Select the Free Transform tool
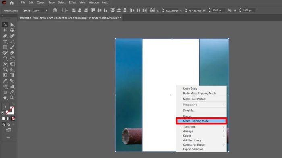 point(12,64)
